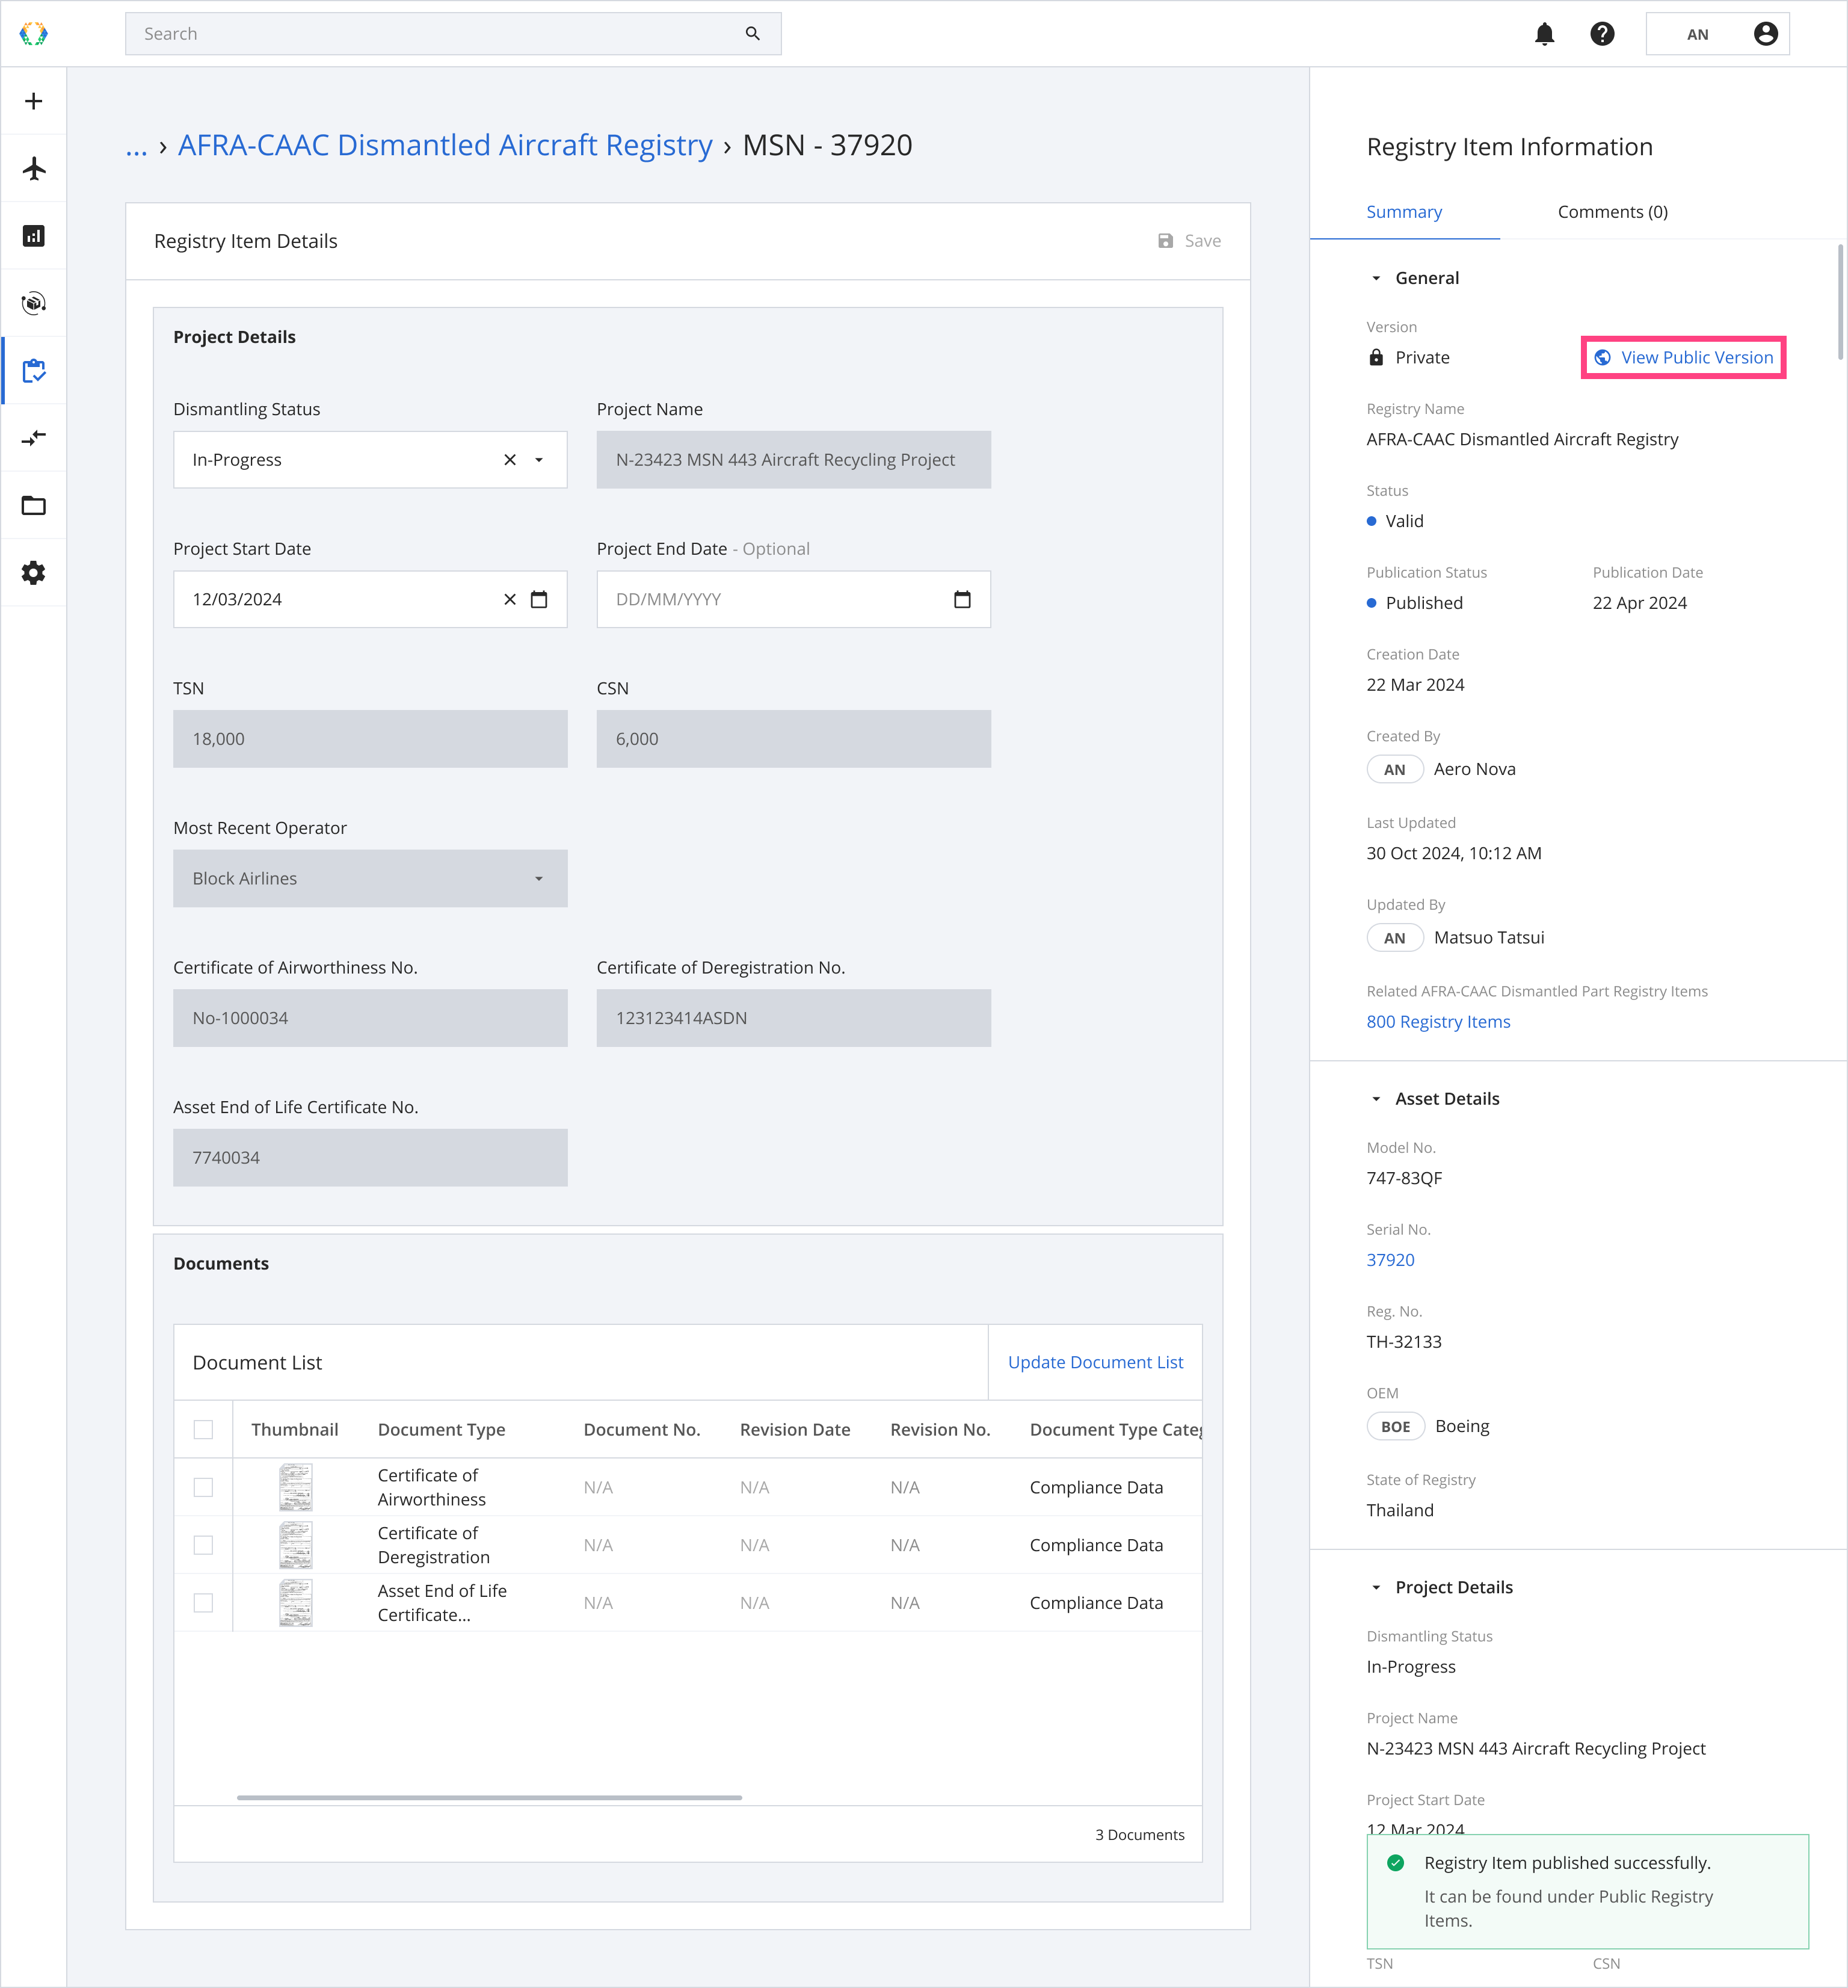Open notifications bell icon

pos(1544,34)
